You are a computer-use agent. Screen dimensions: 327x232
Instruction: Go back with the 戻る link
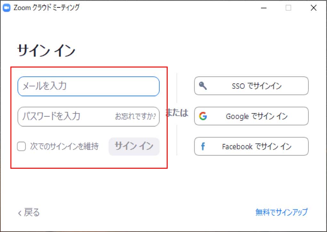tap(32, 213)
